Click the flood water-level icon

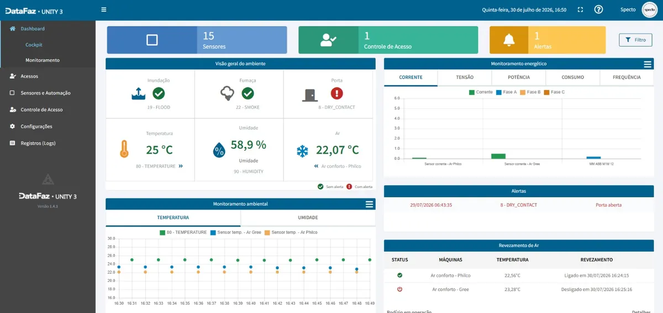tap(138, 93)
